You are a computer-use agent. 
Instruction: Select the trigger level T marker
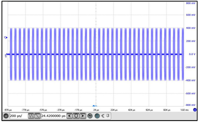tap(6, 37)
